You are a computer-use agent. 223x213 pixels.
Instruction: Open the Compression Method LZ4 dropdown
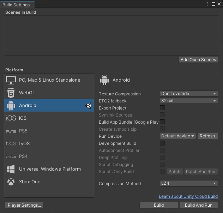coord(189,183)
